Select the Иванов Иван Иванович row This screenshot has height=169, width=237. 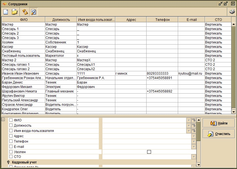click(116, 74)
